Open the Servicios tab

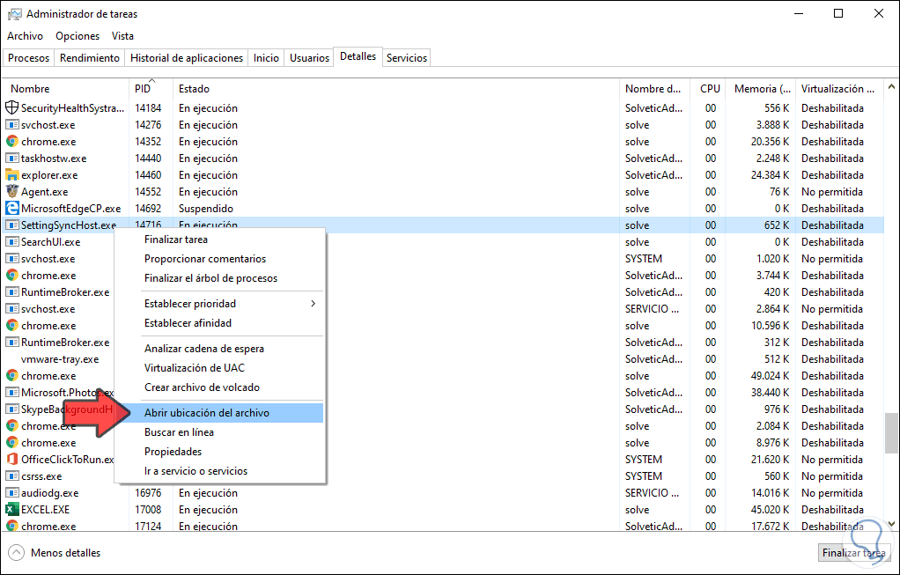pos(407,58)
